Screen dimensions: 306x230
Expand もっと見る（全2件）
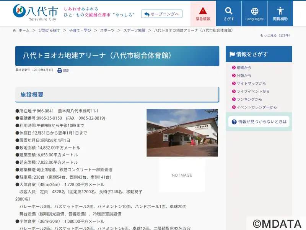(275, 35)
